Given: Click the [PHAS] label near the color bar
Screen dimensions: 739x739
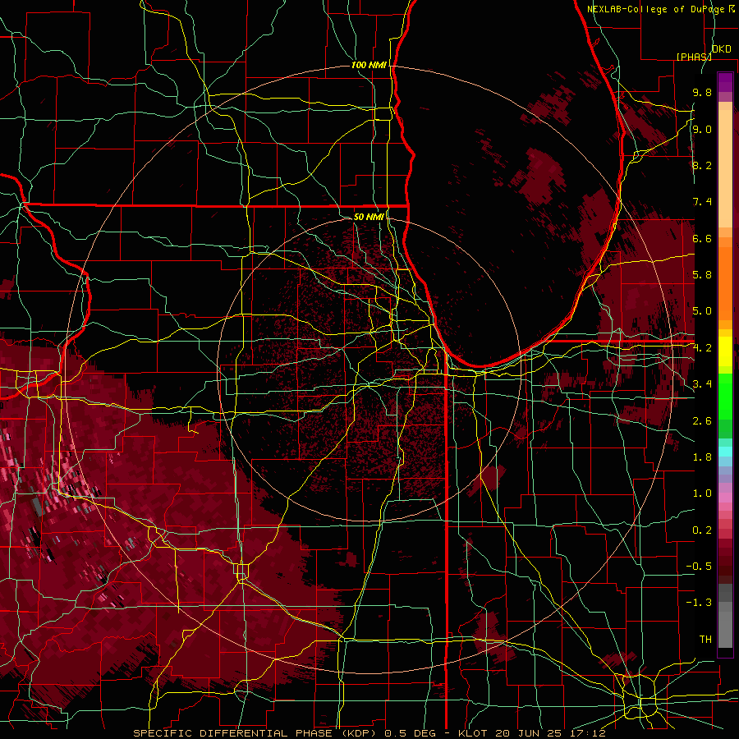Looking at the screenshot, I should click(693, 57).
